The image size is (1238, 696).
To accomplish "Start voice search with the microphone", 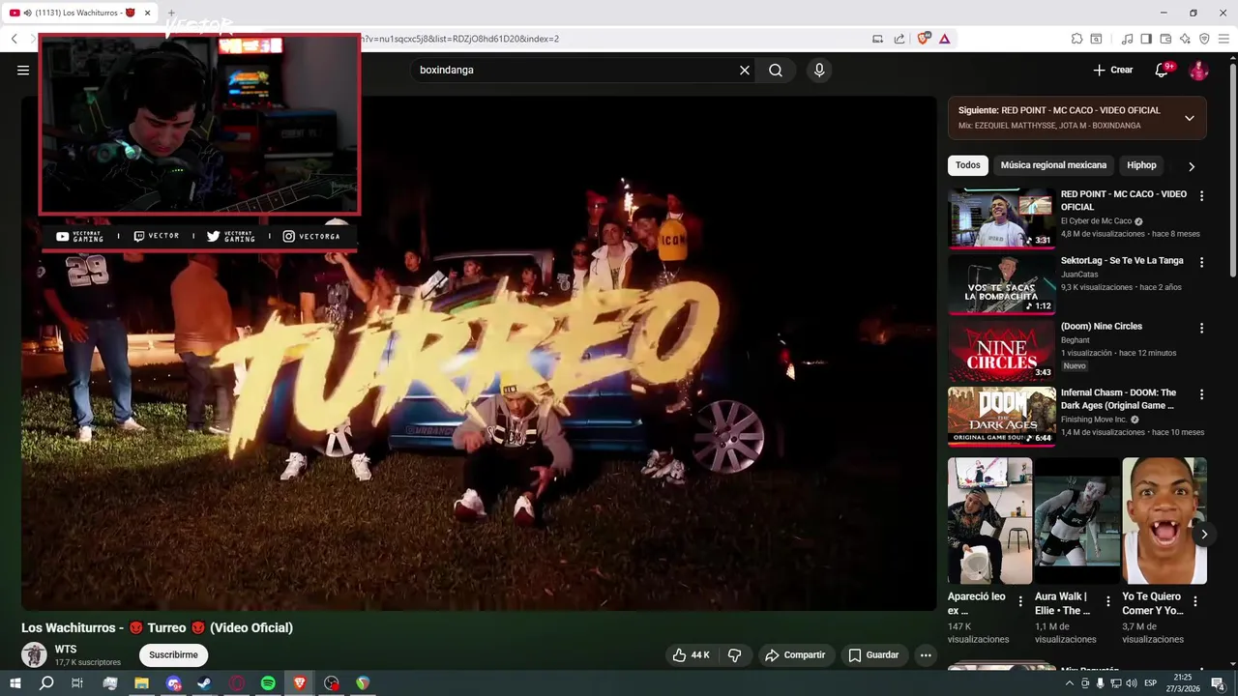I will [819, 70].
